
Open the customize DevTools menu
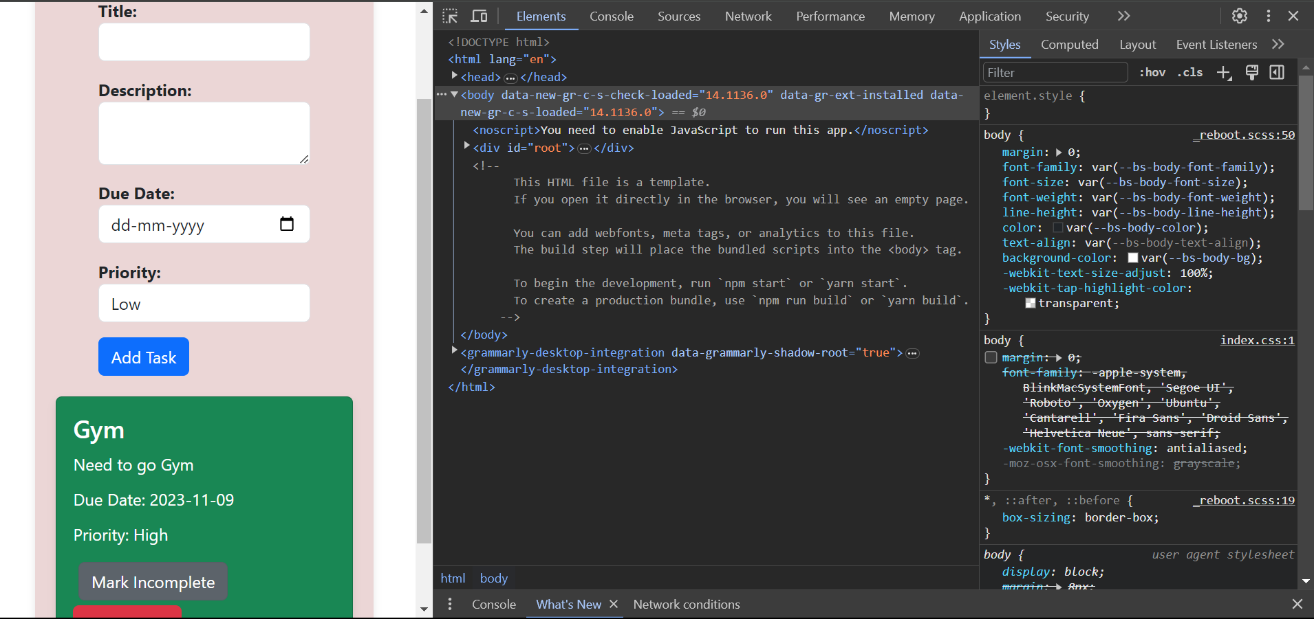(x=1267, y=16)
